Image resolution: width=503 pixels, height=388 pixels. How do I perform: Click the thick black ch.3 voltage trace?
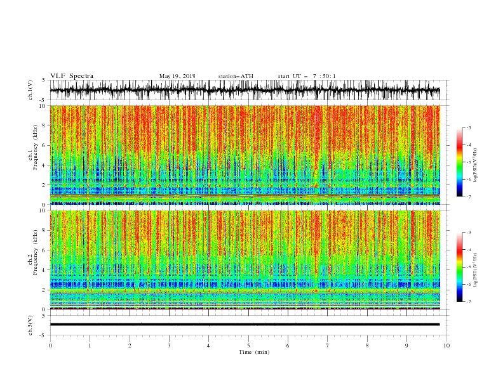tap(245, 325)
